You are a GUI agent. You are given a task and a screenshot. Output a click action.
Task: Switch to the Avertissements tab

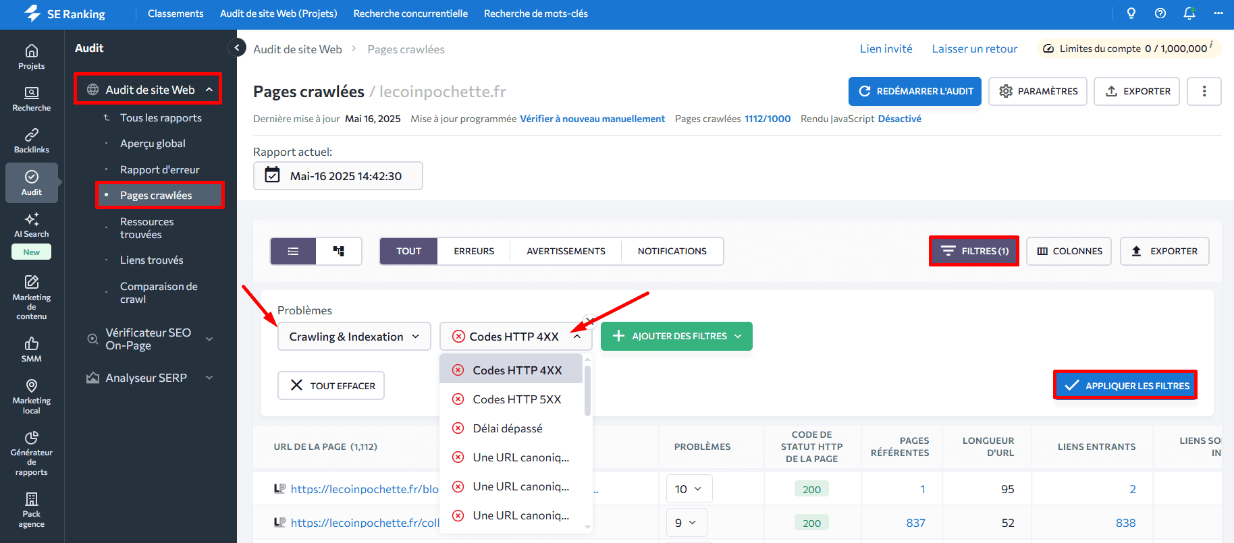pos(566,251)
